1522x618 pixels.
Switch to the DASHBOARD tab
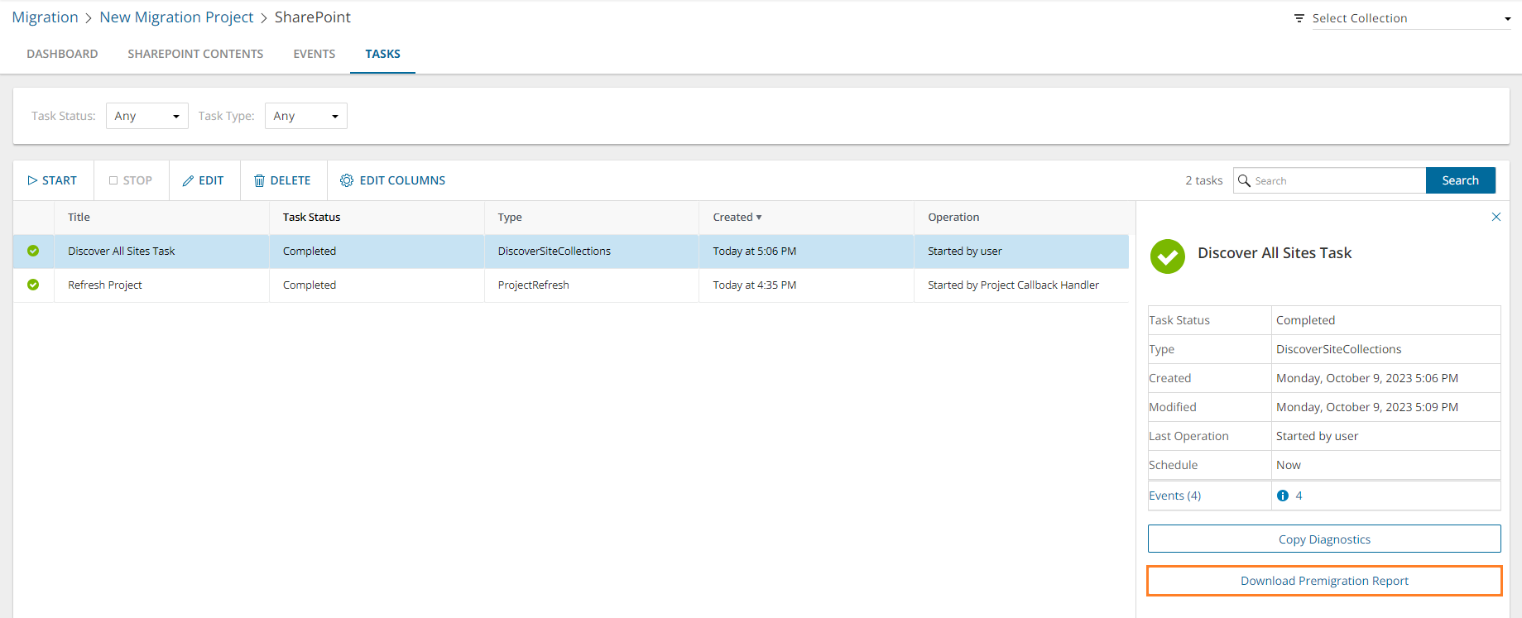(62, 54)
